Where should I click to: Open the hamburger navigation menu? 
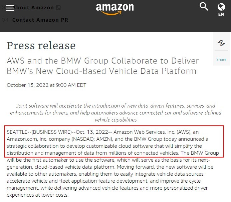tap(10, 8)
